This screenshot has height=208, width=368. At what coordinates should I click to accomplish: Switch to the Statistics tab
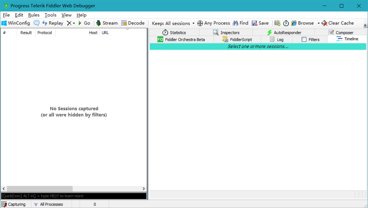[x=174, y=32]
